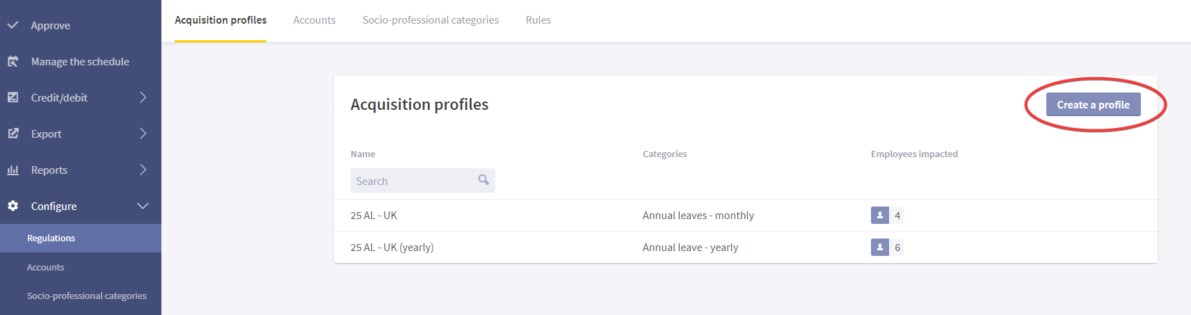Expand the Credit/debit submenu chevron
This screenshot has width=1191, height=315.
pos(143,97)
